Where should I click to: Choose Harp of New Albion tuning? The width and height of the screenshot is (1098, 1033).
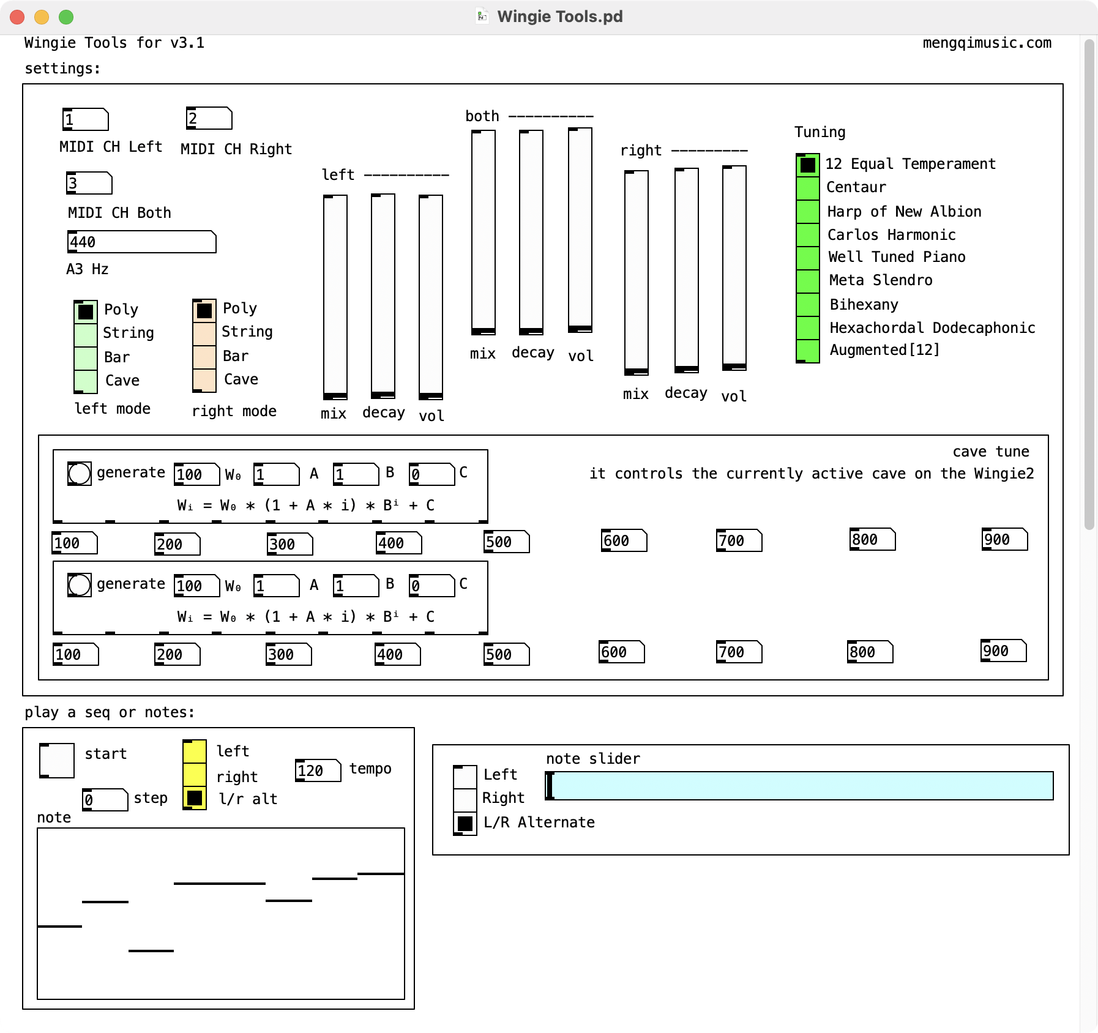(808, 212)
